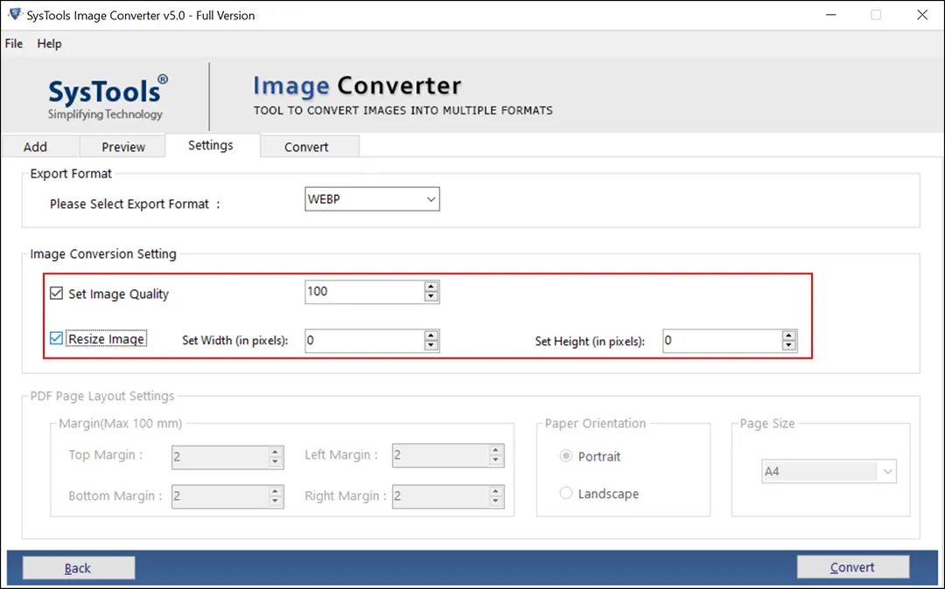Minimize the Image Converter window

[x=831, y=15]
